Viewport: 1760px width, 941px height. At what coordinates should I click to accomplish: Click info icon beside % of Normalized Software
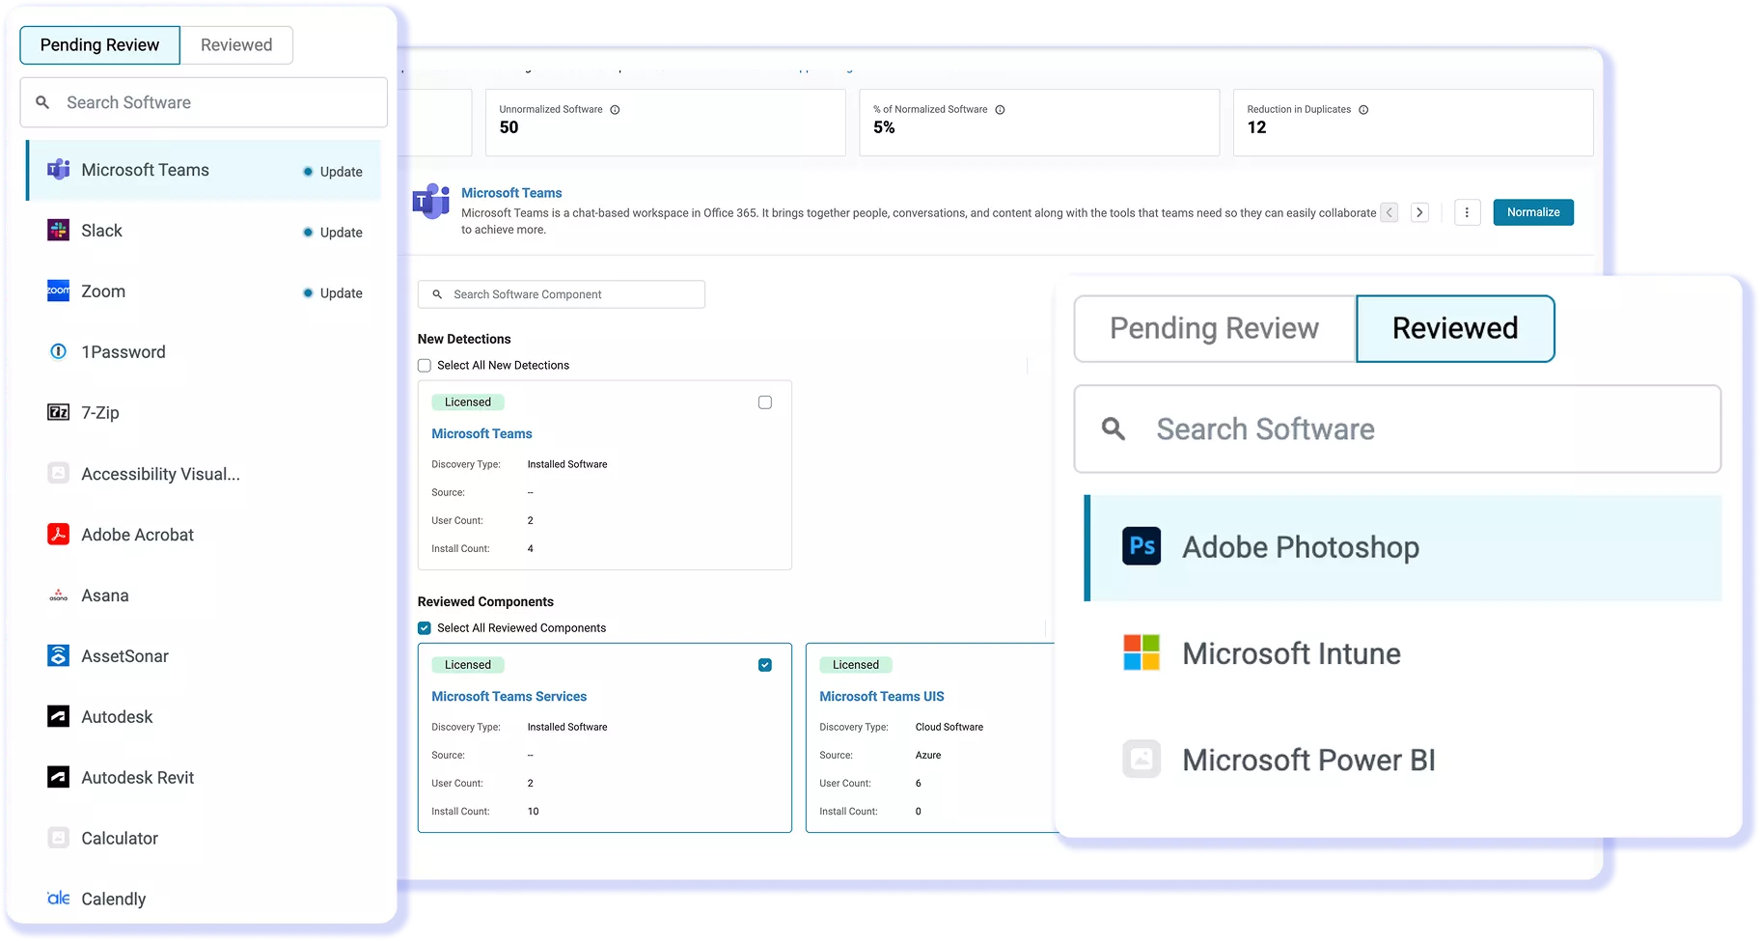click(x=1000, y=110)
